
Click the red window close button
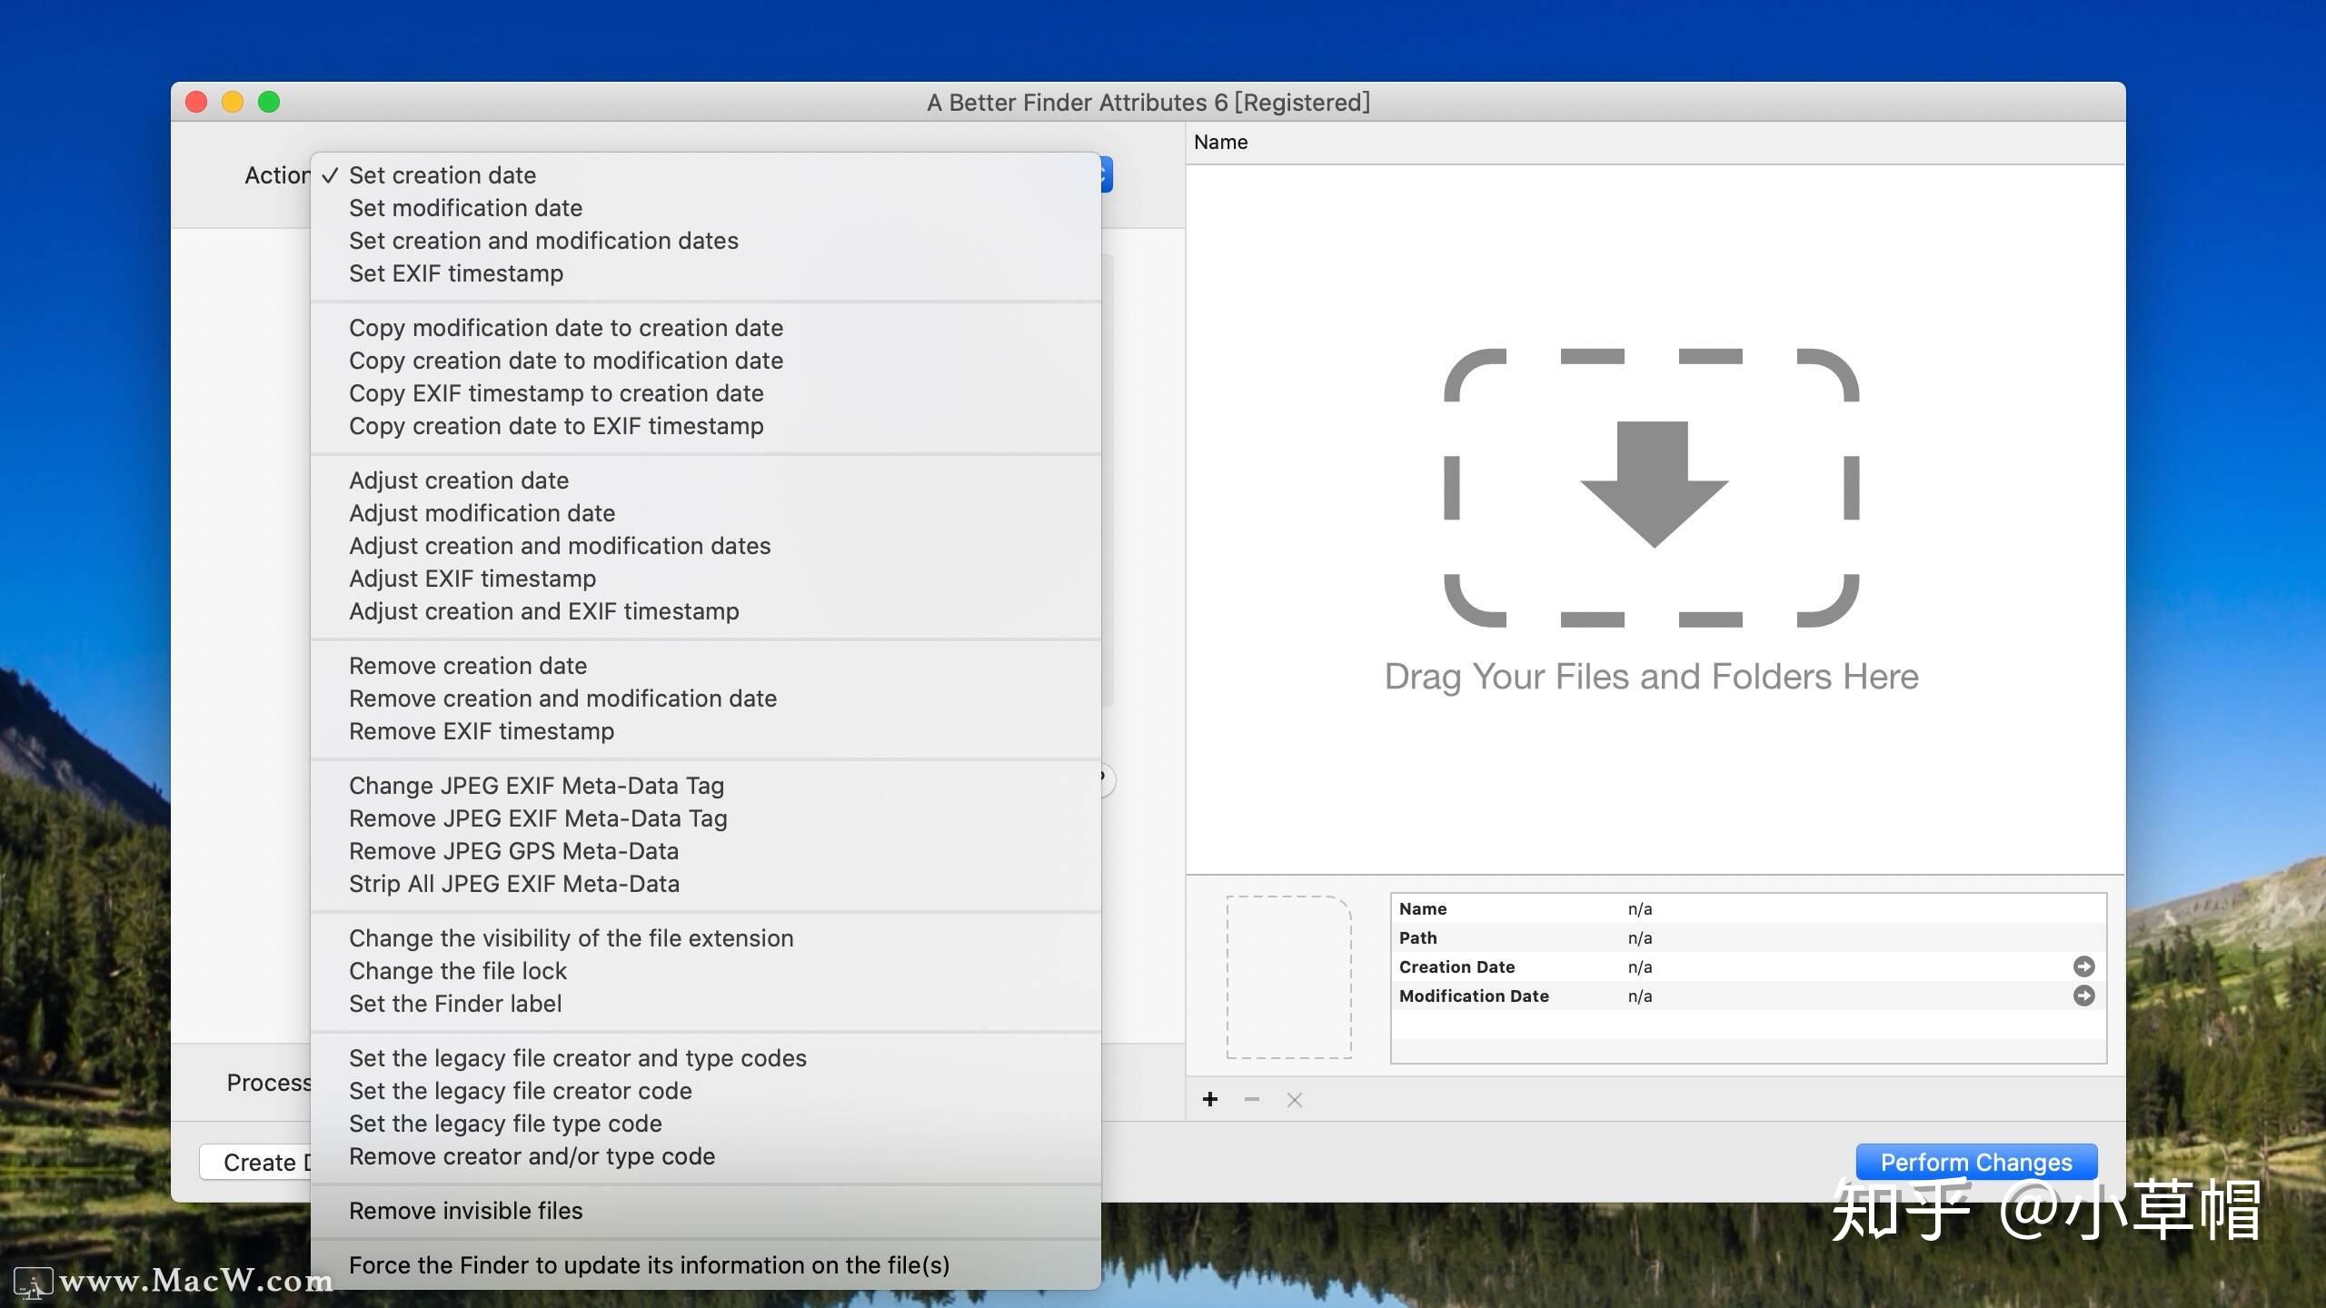click(196, 102)
